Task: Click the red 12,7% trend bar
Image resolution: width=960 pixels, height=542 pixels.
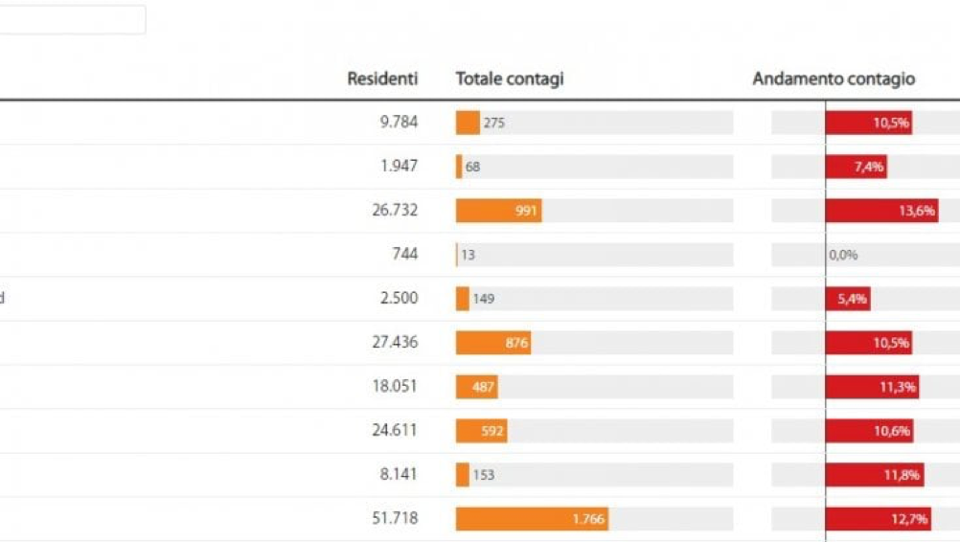Action: click(878, 519)
